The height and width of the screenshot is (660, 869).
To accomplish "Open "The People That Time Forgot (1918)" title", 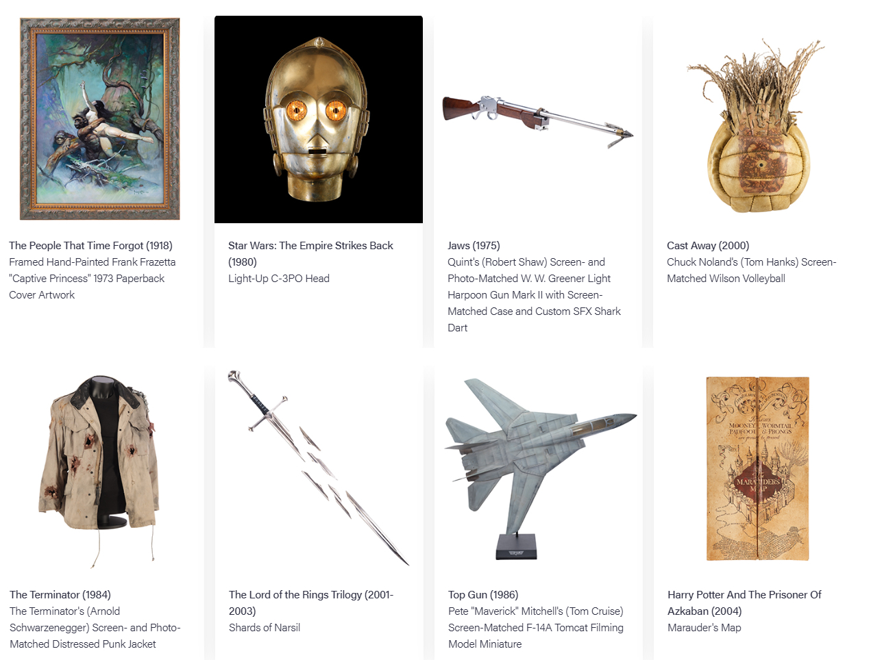I will click(90, 245).
